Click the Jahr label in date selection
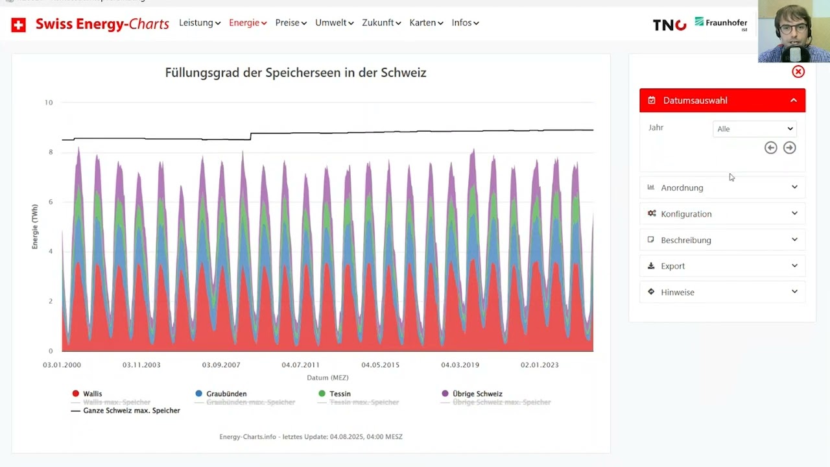This screenshot has width=830, height=467. [656, 128]
